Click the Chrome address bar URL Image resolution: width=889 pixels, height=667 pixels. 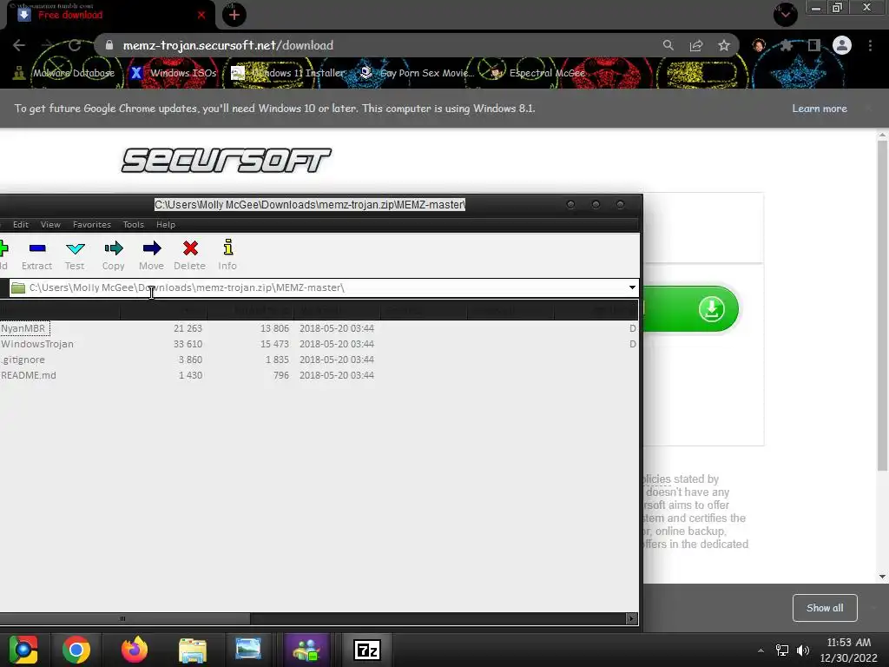coord(228,45)
